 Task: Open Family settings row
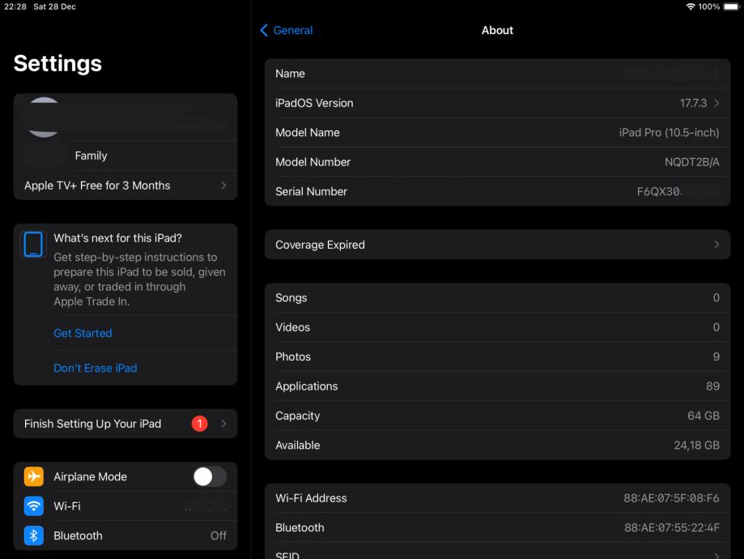125,156
